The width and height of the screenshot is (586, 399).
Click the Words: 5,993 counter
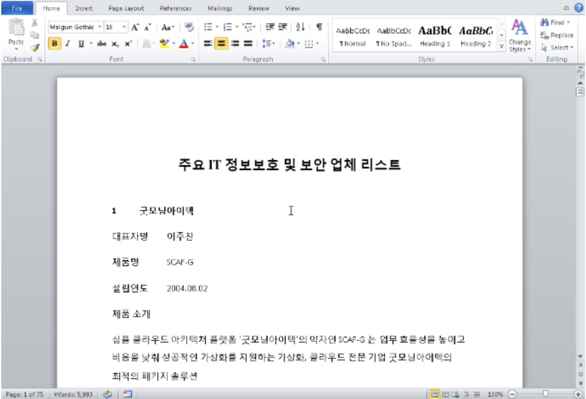tap(73, 394)
